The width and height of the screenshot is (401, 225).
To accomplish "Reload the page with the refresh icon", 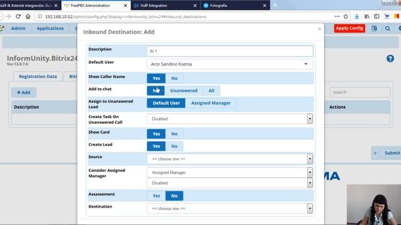I will 18,17.
